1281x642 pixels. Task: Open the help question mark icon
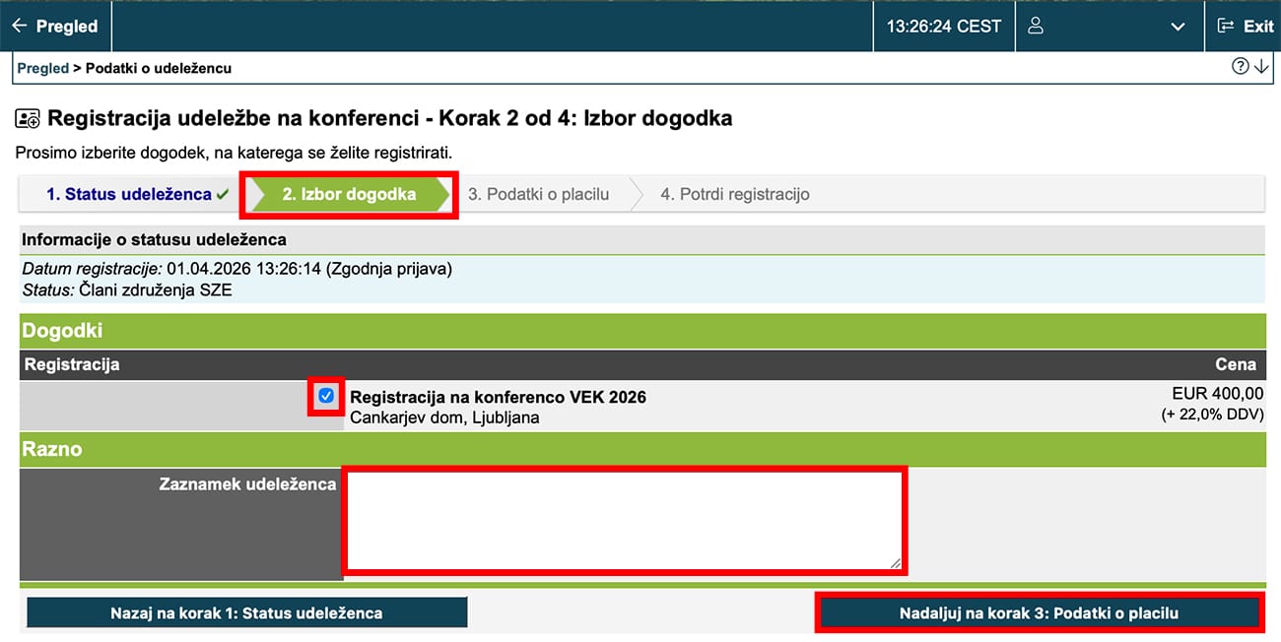pyautogui.click(x=1241, y=65)
